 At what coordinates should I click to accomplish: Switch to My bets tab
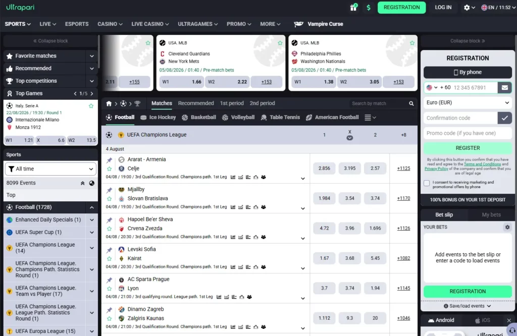pyautogui.click(x=491, y=215)
